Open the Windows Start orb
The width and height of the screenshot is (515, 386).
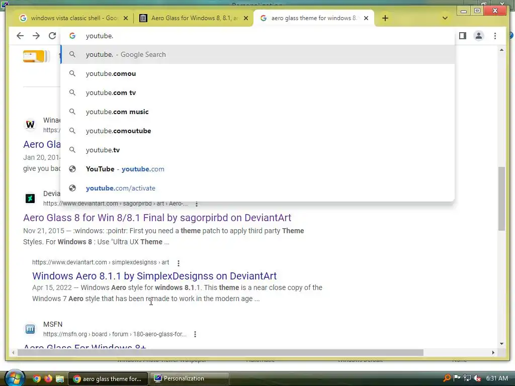[14, 378]
